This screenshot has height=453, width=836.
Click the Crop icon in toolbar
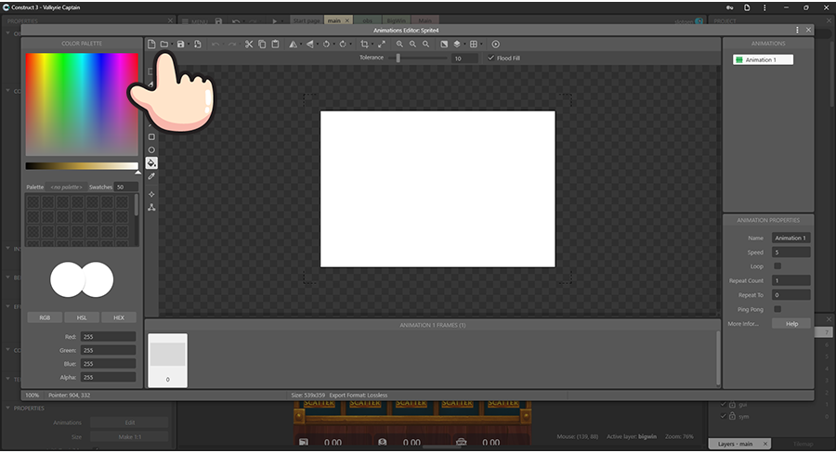[364, 44]
